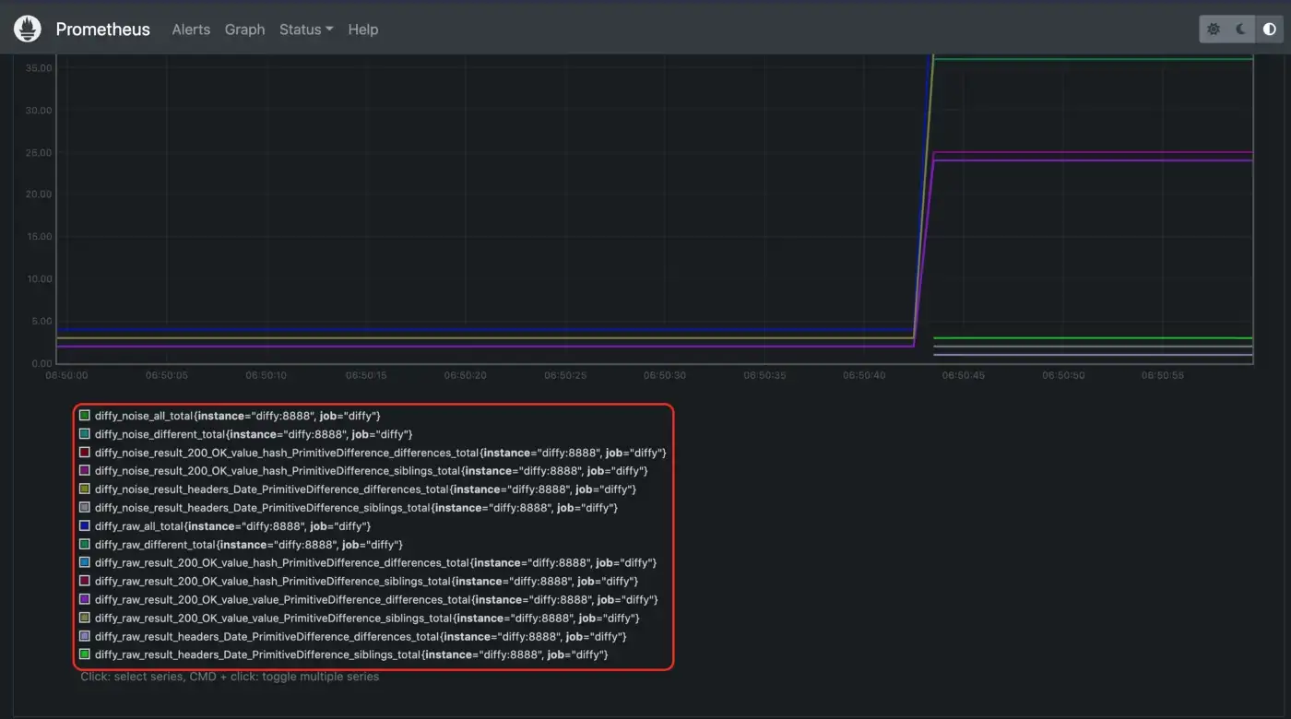1291x719 pixels.
Task: Select diffy_noise_result_headers_Date_PrimitiveDifference_differences_total series
Action: [x=365, y=489]
